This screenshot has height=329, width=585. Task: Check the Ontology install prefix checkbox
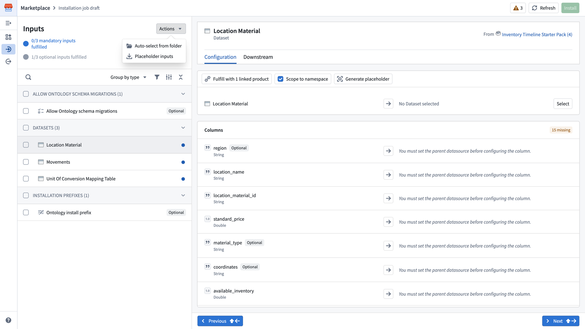pos(26,213)
